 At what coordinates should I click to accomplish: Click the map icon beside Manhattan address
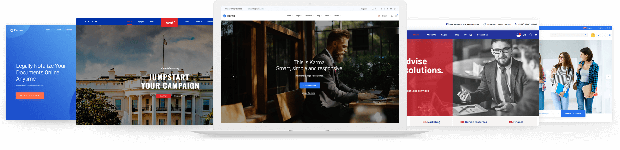(x=447, y=24)
